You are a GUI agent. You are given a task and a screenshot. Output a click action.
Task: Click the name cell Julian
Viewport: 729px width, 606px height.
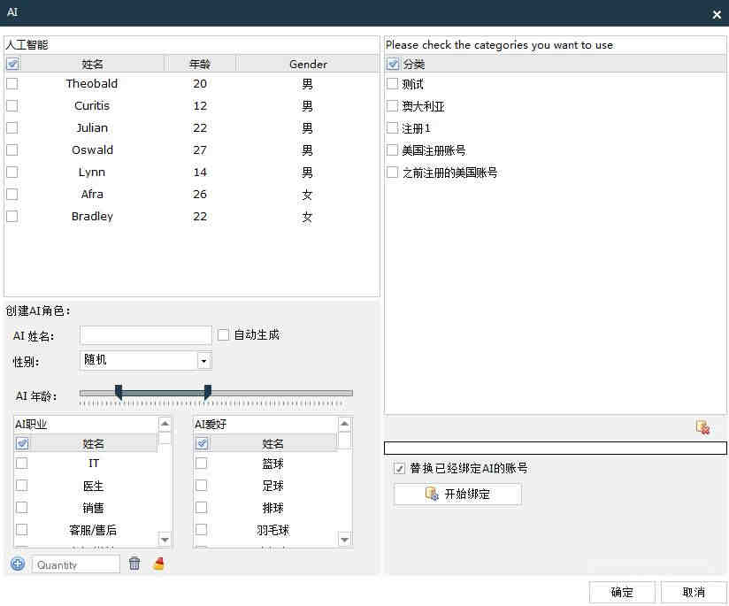tap(92, 128)
